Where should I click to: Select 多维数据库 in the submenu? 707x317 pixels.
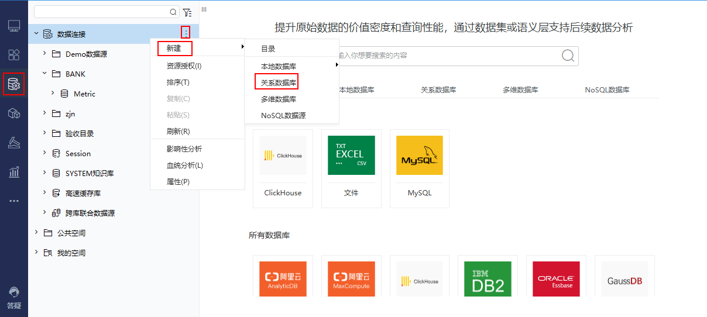pyautogui.click(x=291, y=99)
